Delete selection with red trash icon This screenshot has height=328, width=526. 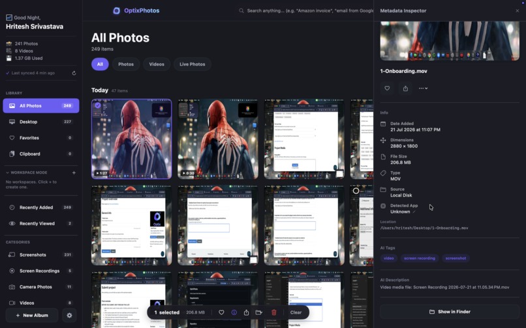tap(273, 312)
